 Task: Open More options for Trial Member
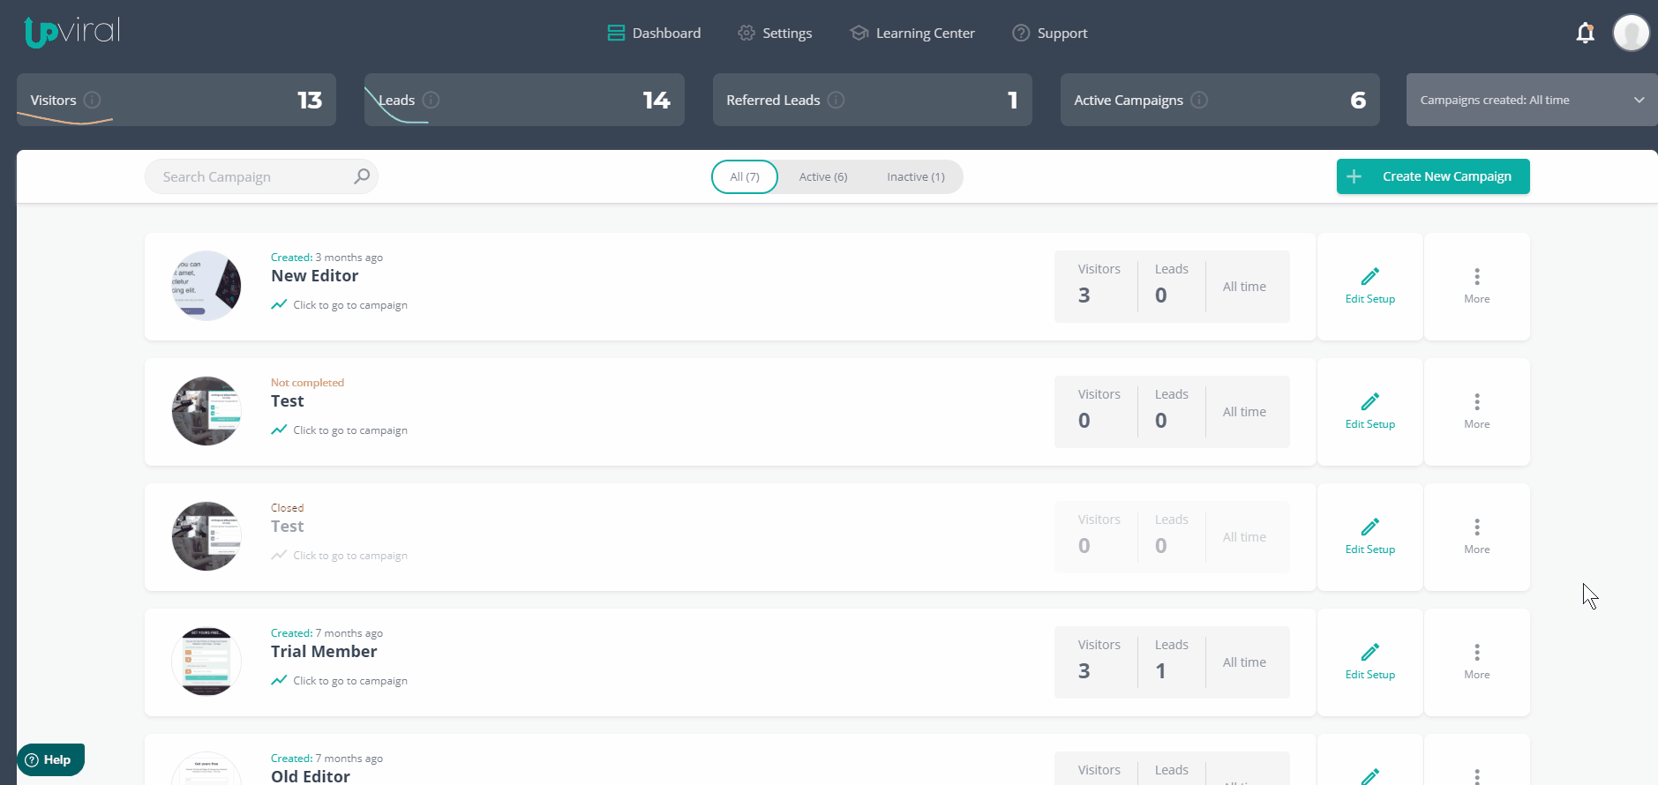pyautogui.click(x=1477, y=662)
